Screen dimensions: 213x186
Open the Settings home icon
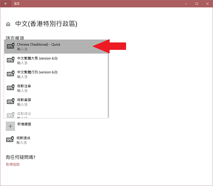point(8,24)
